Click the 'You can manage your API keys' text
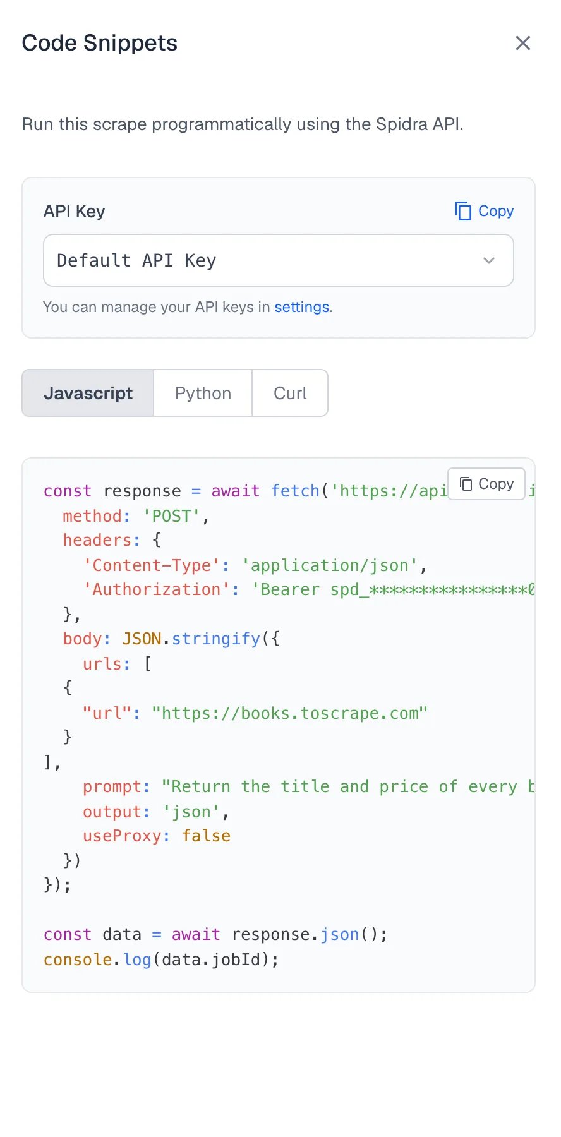 [x=188, y=307]
